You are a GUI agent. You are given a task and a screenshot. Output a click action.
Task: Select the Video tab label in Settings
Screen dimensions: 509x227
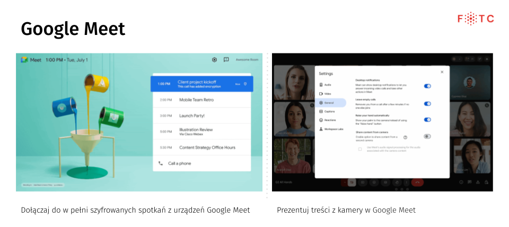coord(328,94)
